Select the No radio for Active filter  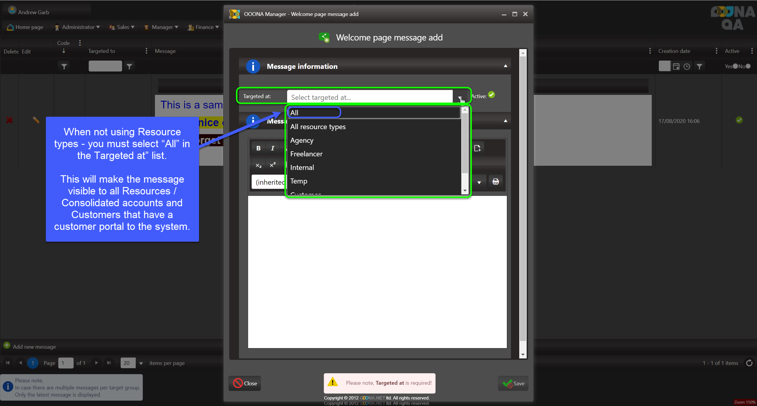(748, 66)
